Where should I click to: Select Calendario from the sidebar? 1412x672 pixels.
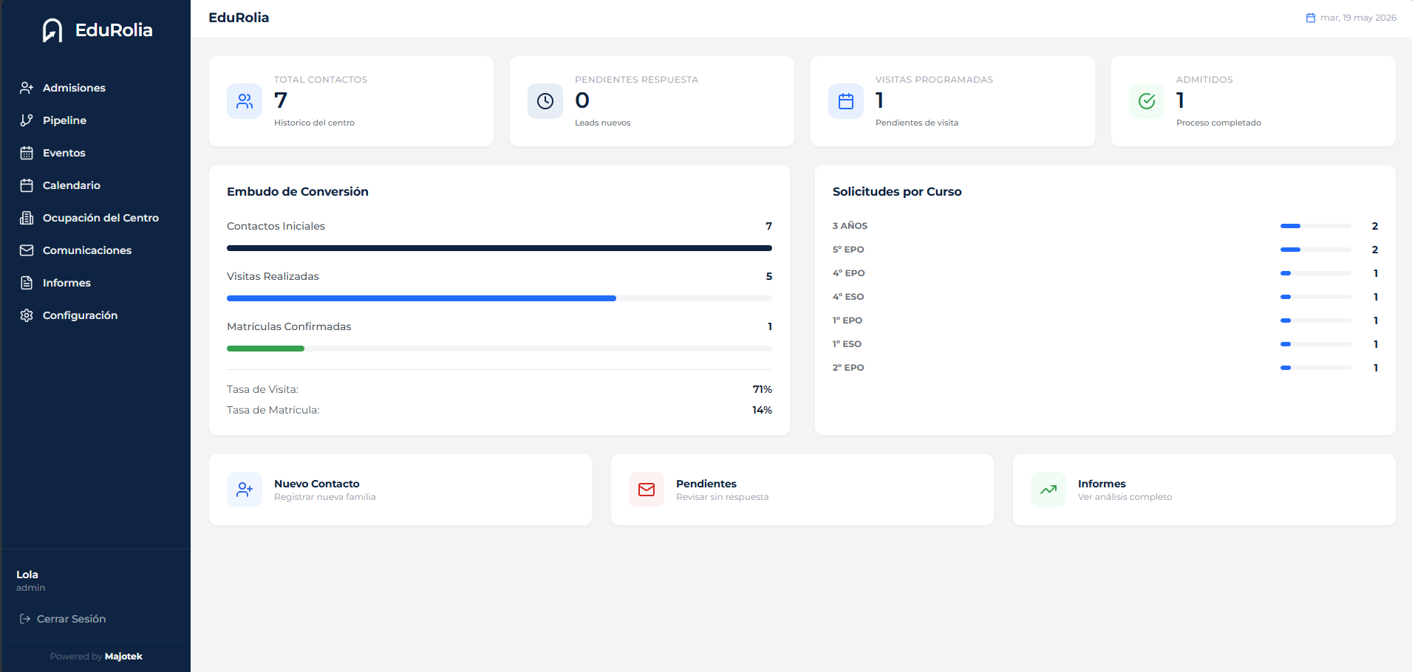[x=95, y=185]
